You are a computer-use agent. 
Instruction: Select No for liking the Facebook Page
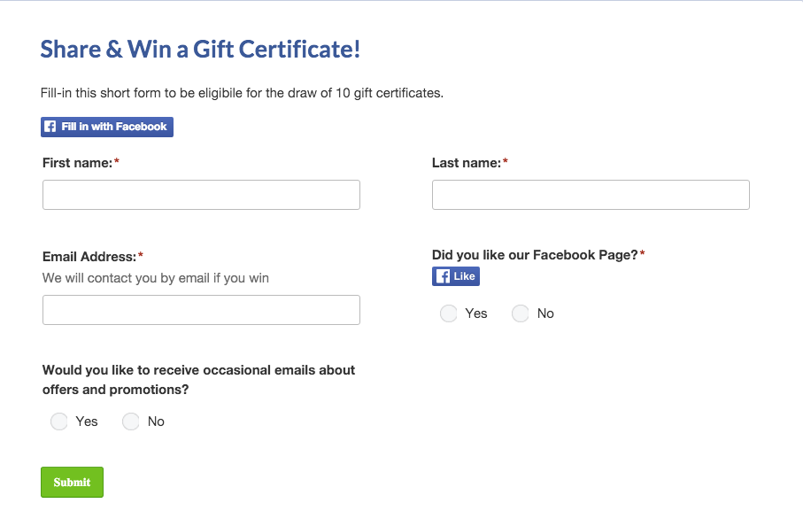(x=521, y=313)
